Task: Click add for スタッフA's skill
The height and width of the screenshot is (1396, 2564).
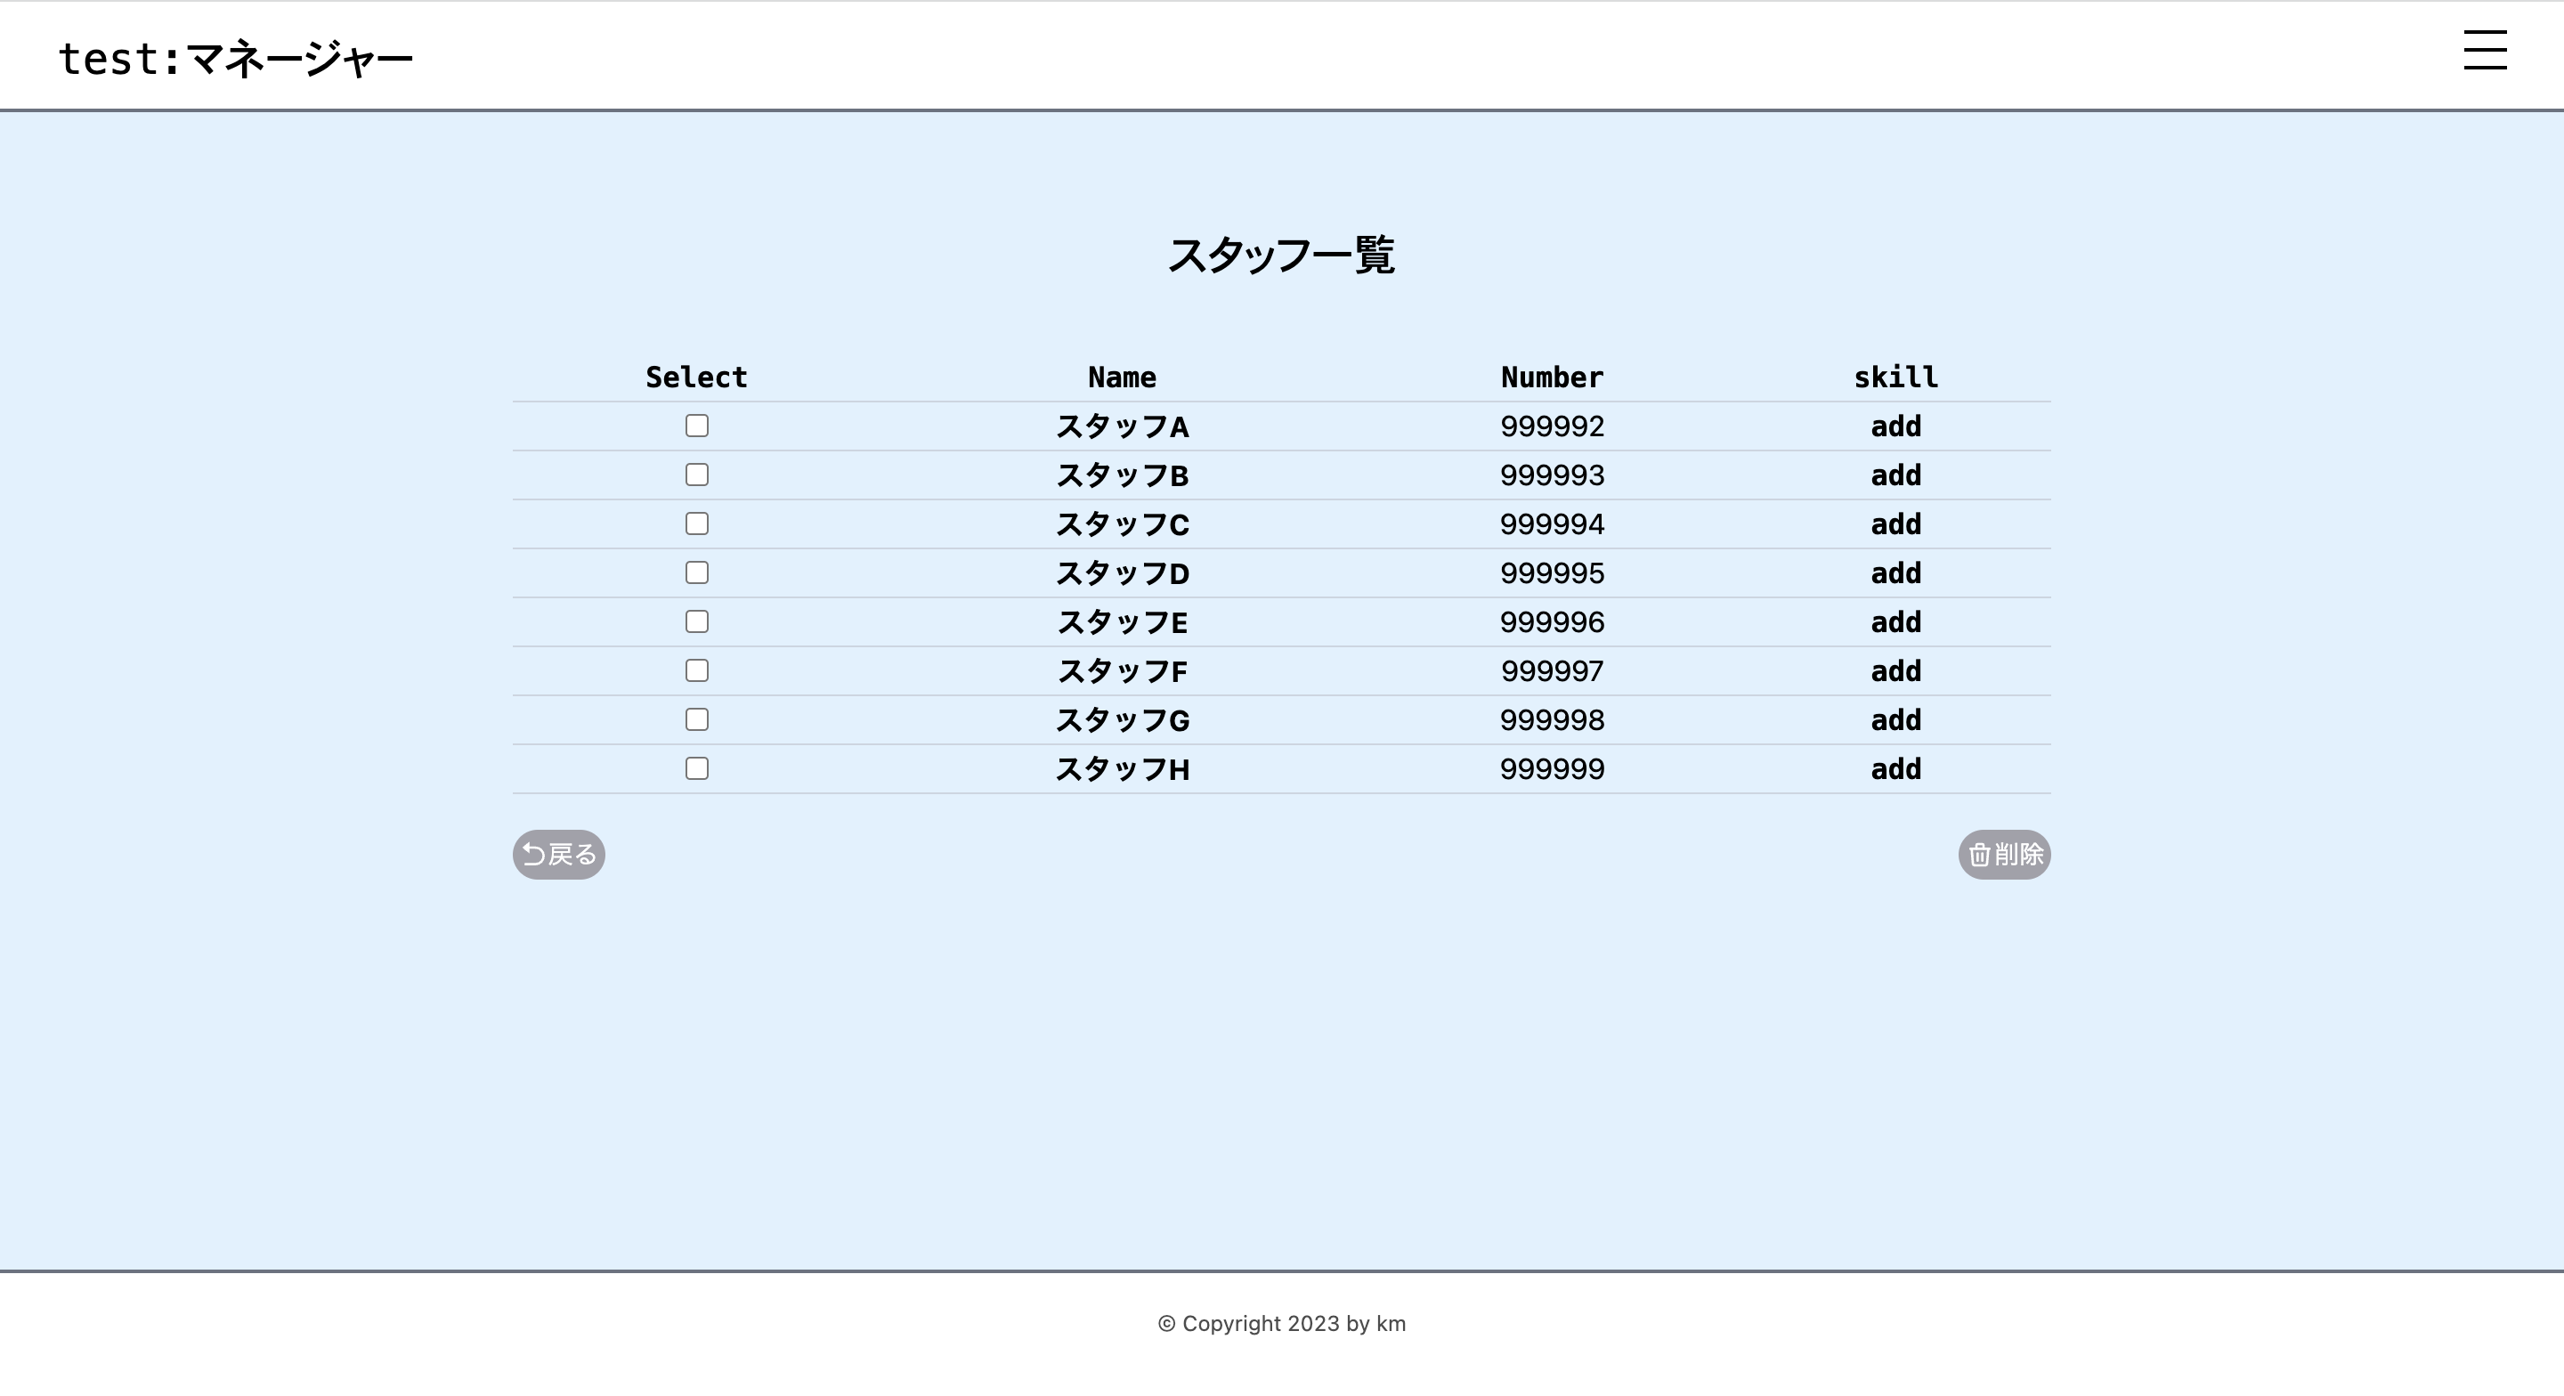Action: [x=1895, y=426]
